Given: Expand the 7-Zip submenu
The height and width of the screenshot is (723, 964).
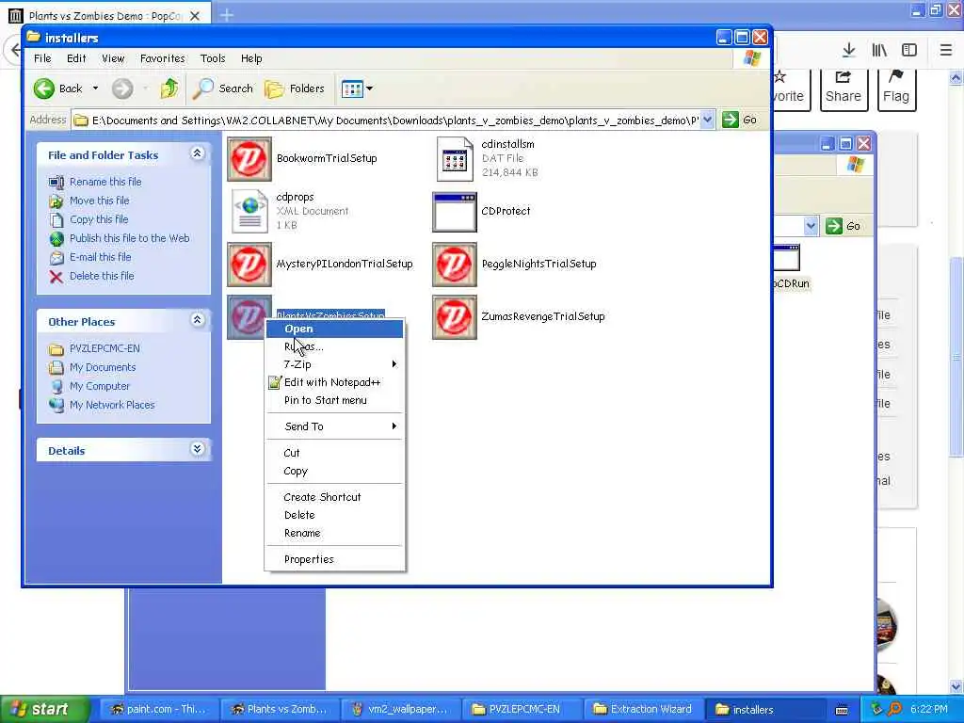Looking at the screenshot, I should (334, 364).
